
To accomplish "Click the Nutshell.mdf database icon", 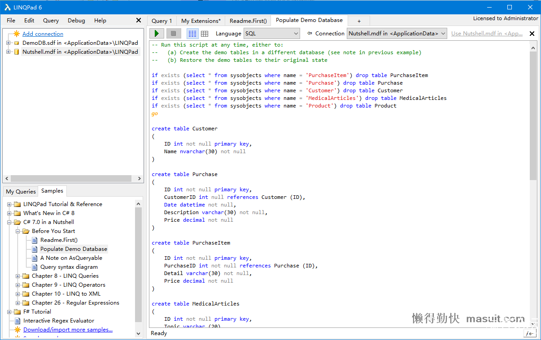I will [x=17, y=52].
